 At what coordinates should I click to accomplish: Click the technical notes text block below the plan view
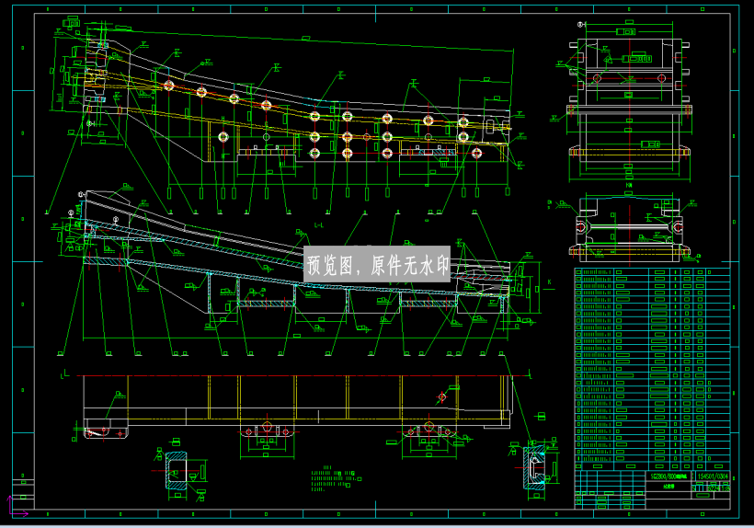coord(336,479)
